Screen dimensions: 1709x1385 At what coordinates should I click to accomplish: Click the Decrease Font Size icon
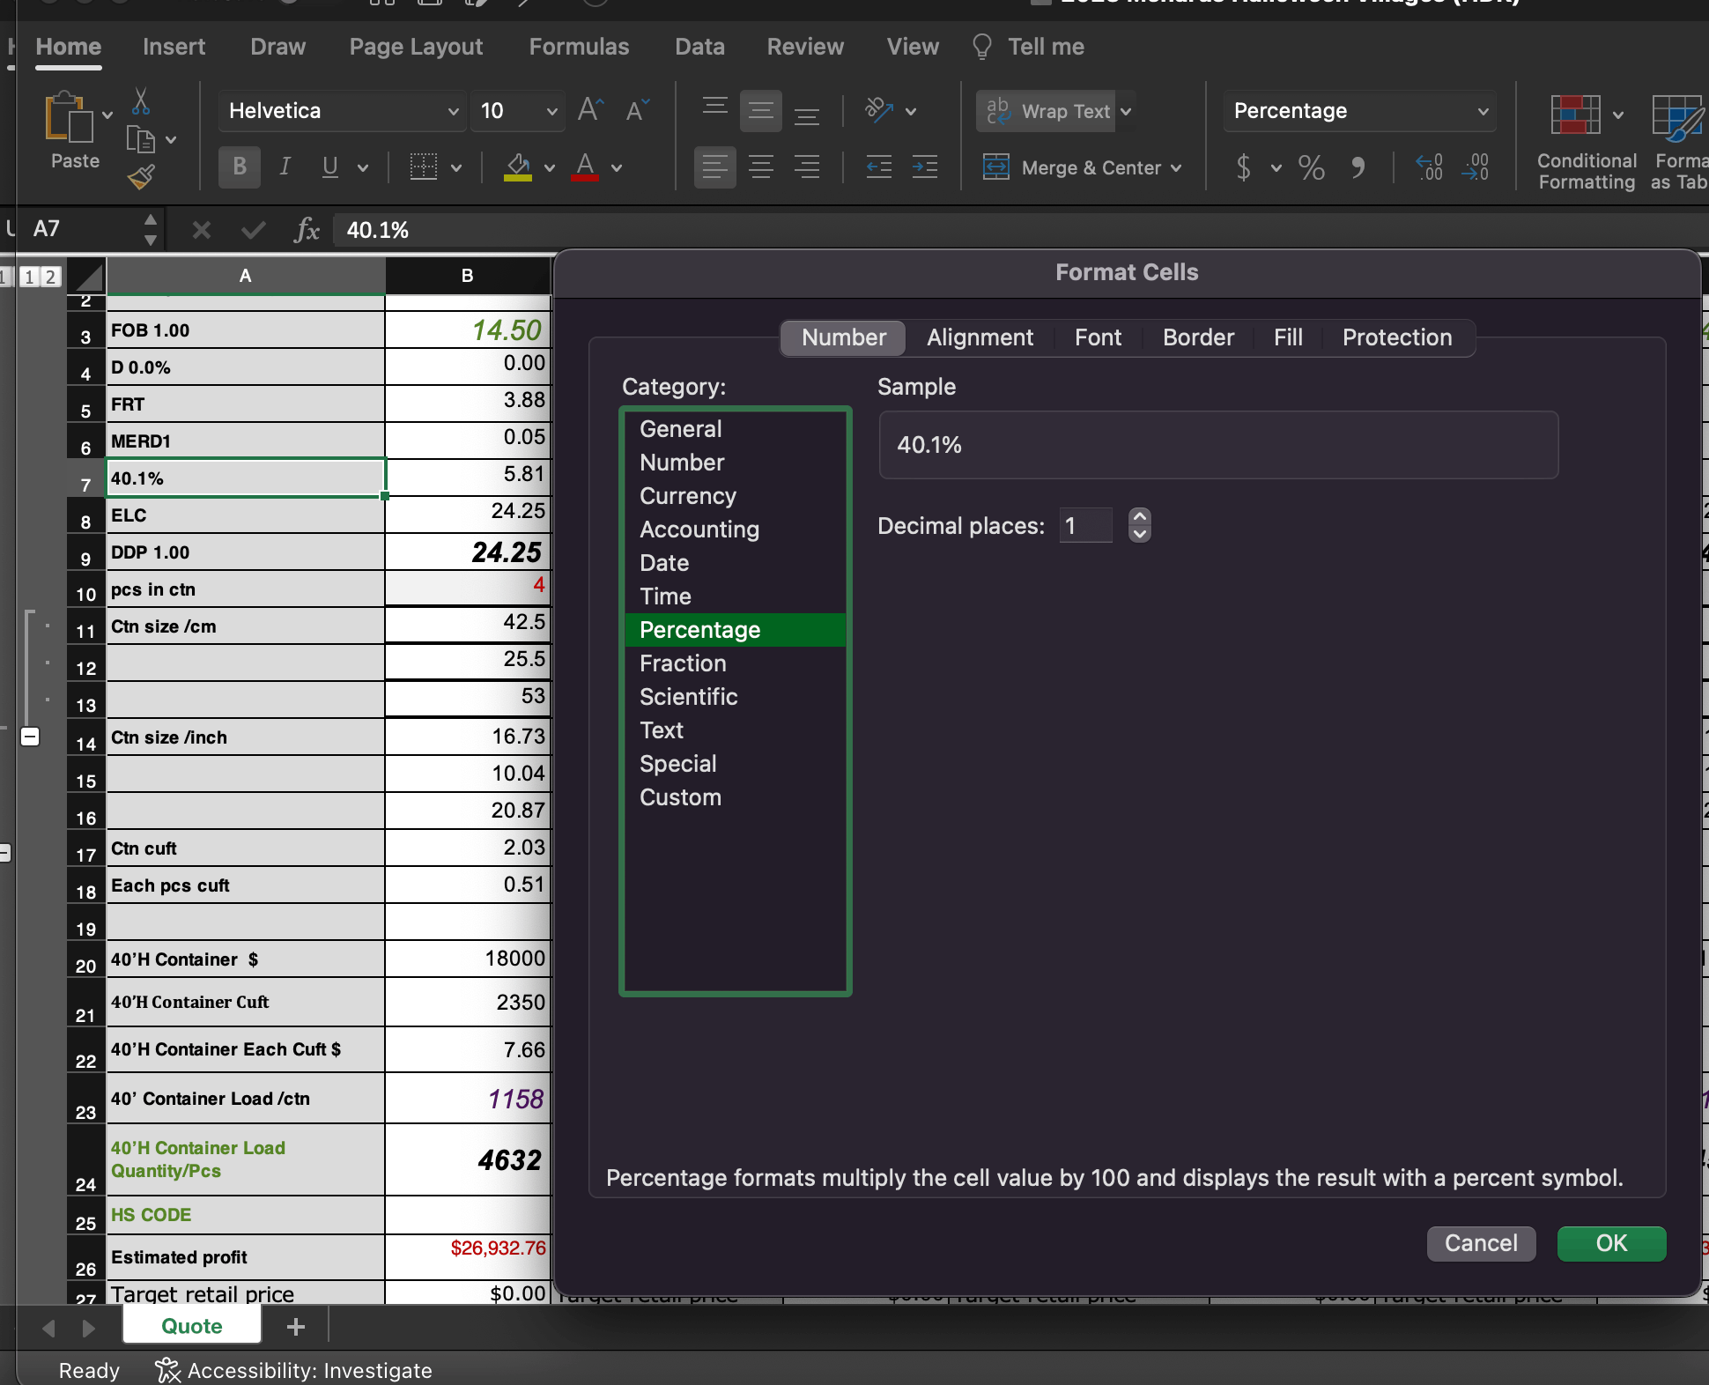[637, 110]
